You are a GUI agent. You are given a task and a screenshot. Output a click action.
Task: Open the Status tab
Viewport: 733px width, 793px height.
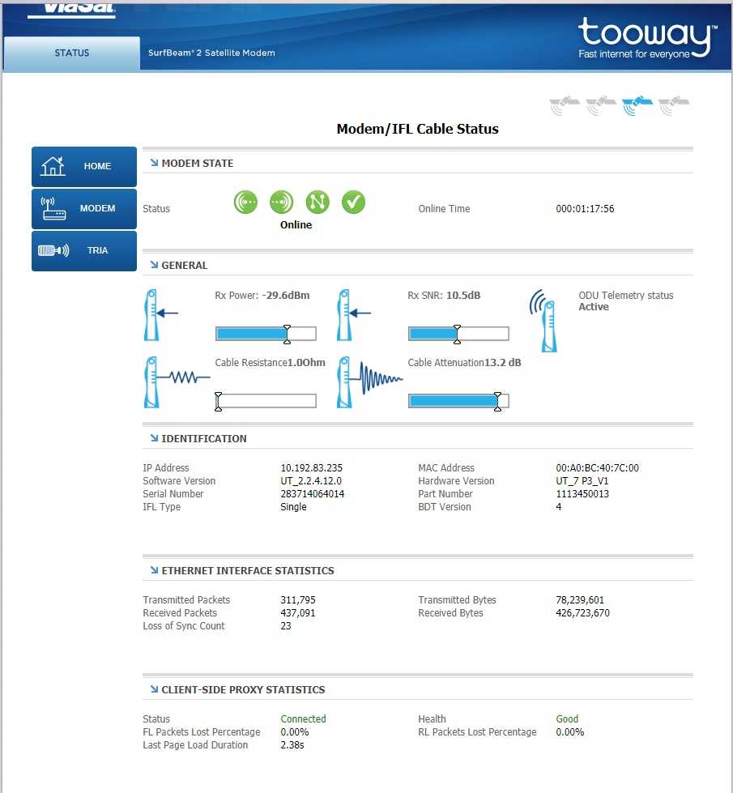point(72,53)
